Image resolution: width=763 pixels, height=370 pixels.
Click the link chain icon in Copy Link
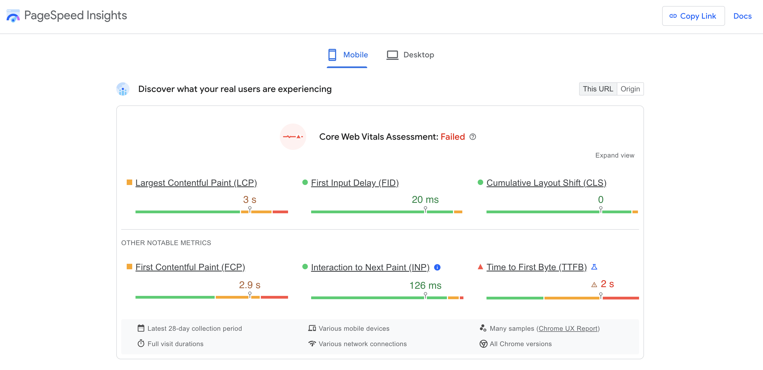click(x=673, y=16)
